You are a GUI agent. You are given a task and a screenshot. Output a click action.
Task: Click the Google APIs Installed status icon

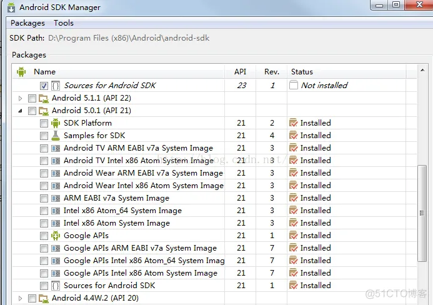click(x=293, y=236)
